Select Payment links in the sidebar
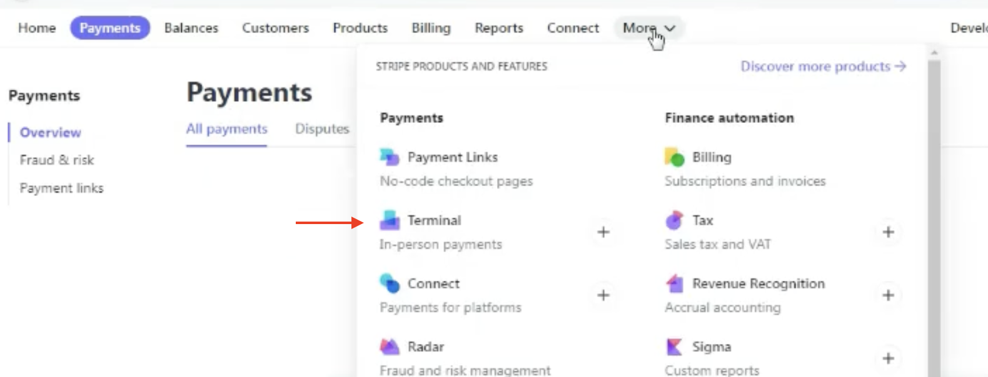Image resolution: width=988 pixels, height=377 pixels. click(x=62, y=188)
